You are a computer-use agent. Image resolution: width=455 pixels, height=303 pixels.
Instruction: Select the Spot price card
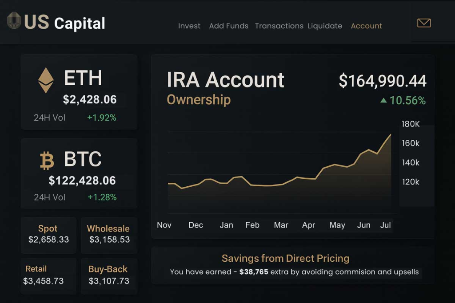[x=48, y=234]
